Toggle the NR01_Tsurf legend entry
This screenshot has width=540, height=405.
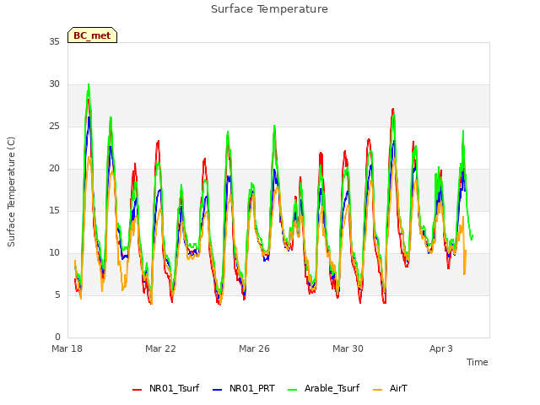pos(166,388)
